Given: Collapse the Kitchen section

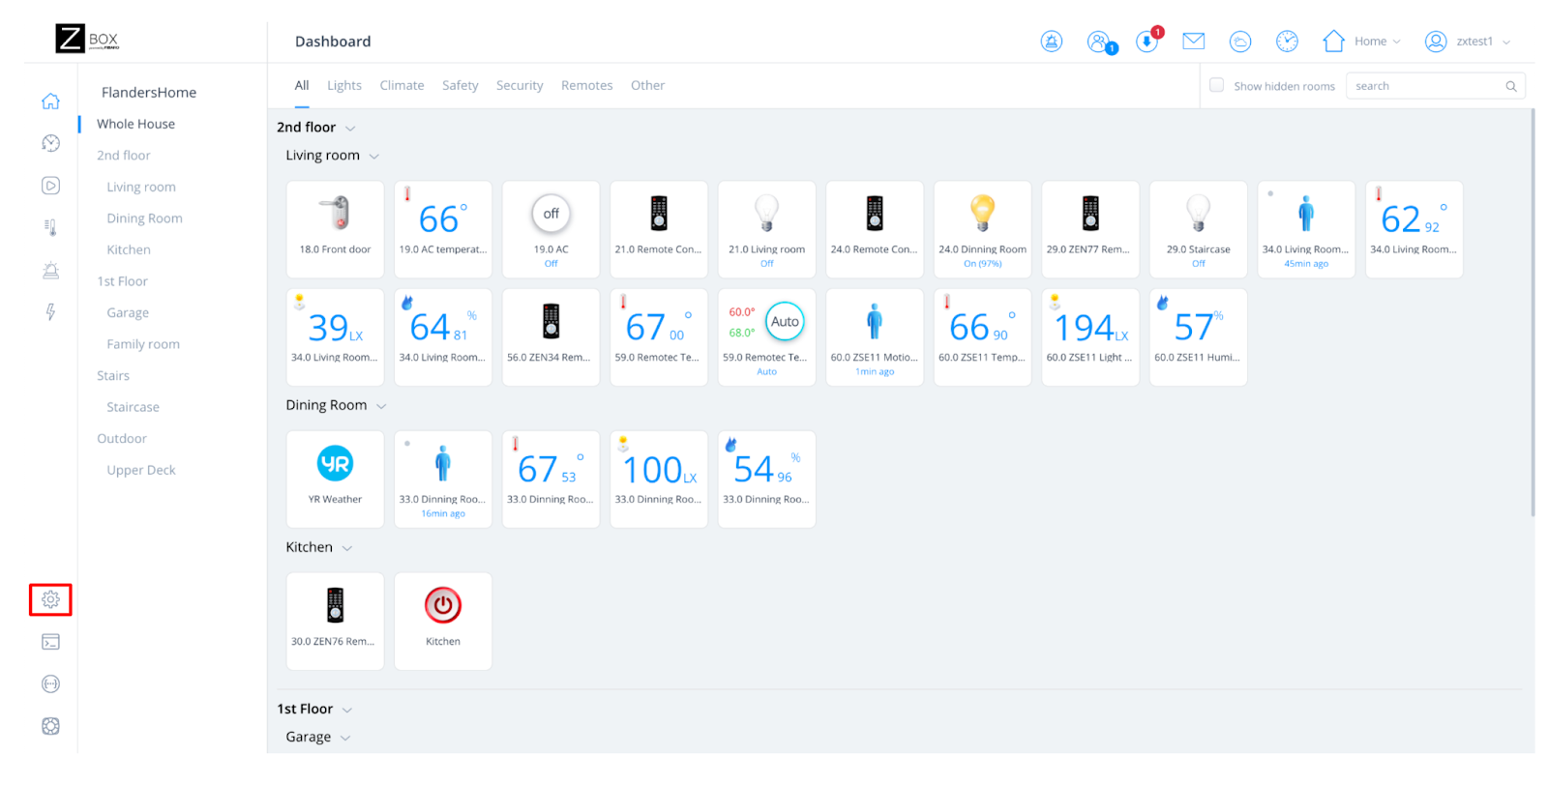Looking at the screenshot, I should coord(347,548).
